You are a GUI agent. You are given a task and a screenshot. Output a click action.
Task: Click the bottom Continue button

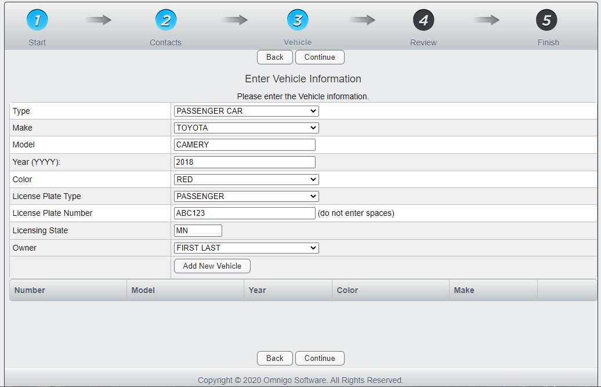[320, 358]
